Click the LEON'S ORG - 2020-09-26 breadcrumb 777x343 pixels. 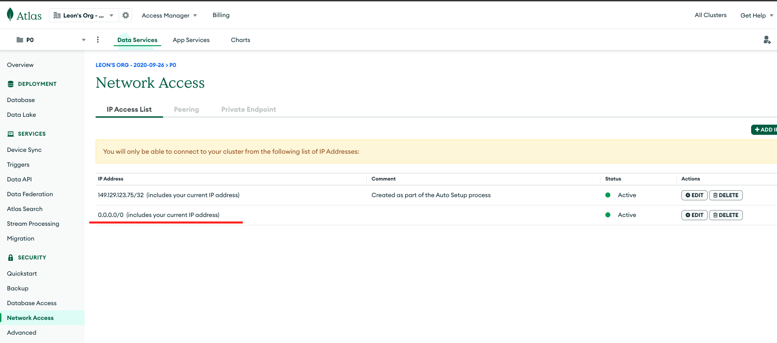130,65
